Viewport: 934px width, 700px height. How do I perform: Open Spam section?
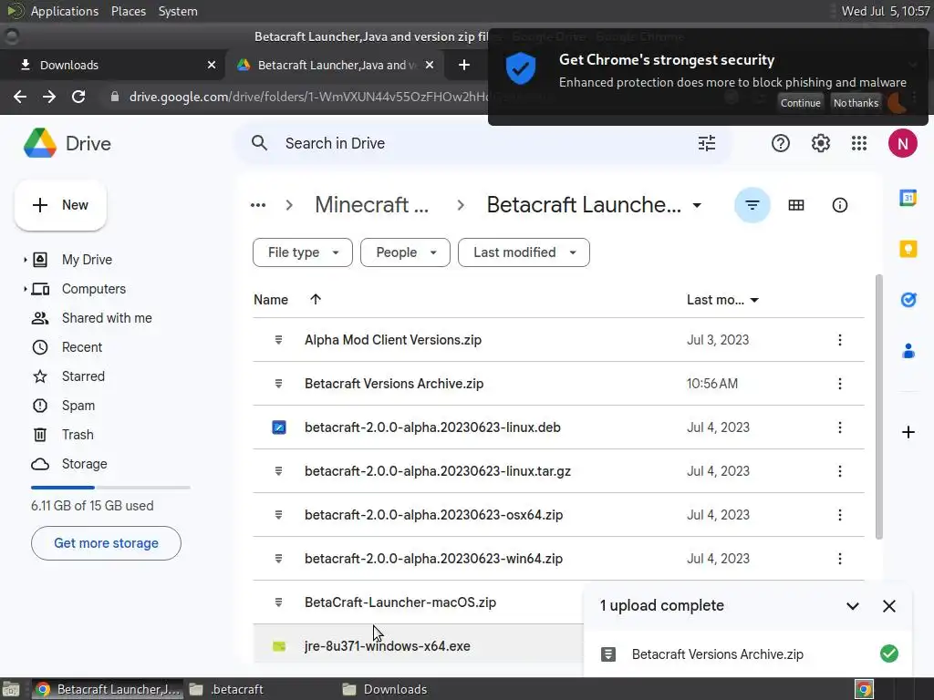pos(78,406)
